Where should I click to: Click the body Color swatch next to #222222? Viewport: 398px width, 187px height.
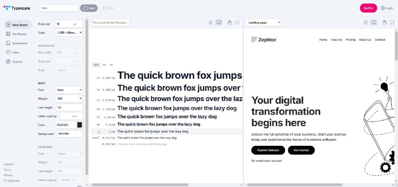point(80,125)
